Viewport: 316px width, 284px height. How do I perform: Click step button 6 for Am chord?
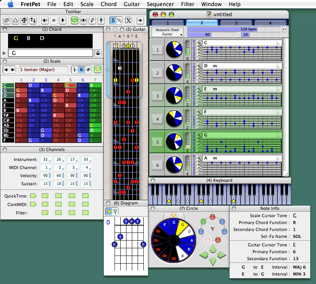tap(157, 165)
